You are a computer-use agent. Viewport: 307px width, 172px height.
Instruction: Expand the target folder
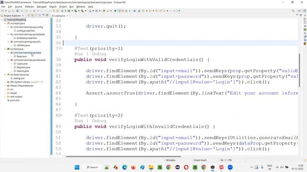pyautogui.click(x=5, y=93)
